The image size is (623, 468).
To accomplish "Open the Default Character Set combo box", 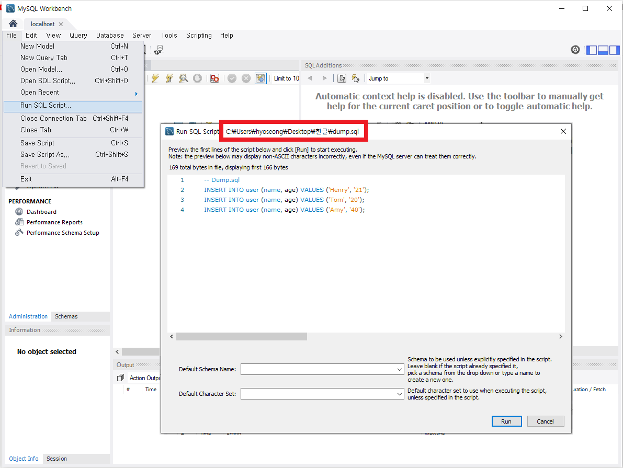I will pyautogui.click(x=322, y=394).
